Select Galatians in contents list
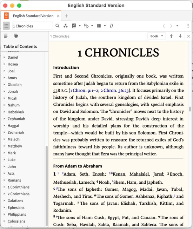The height and width of the screenshot is (229, 193). click(x=15, y=201)
